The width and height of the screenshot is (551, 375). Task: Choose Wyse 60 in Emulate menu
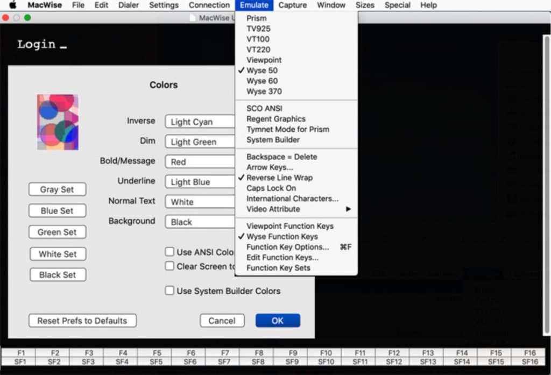262,81
